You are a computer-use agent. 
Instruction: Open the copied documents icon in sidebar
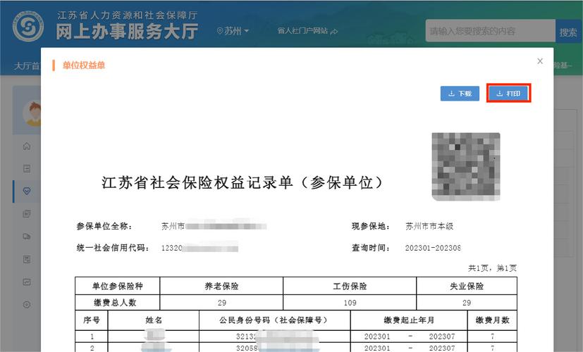[27, 214]
